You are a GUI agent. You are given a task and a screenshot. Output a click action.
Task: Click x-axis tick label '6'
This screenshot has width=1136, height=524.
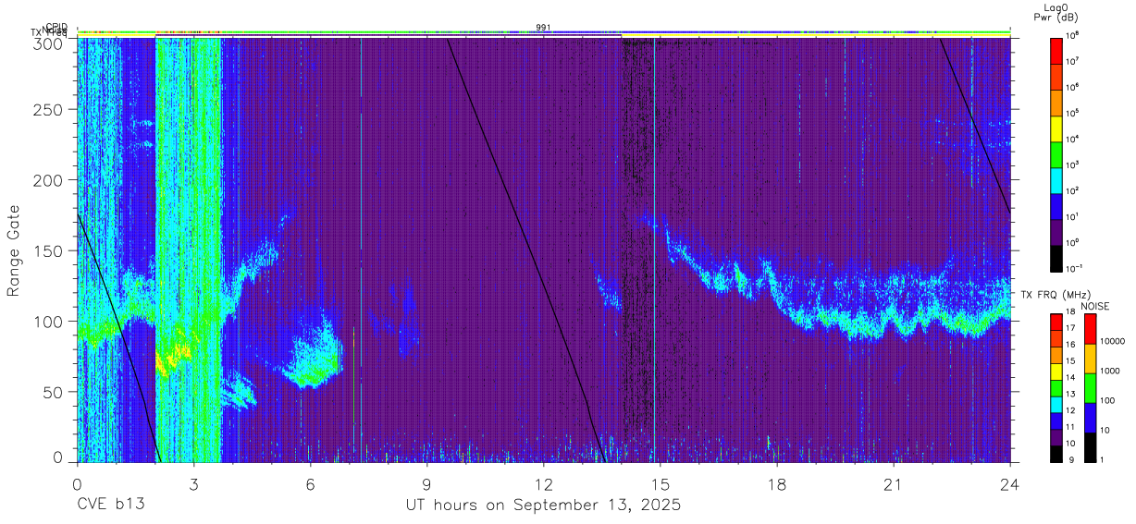310,483
